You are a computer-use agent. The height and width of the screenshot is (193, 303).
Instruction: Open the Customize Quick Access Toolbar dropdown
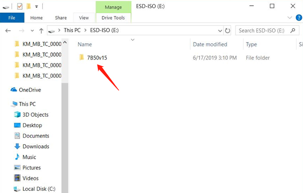tap(36, 7)
